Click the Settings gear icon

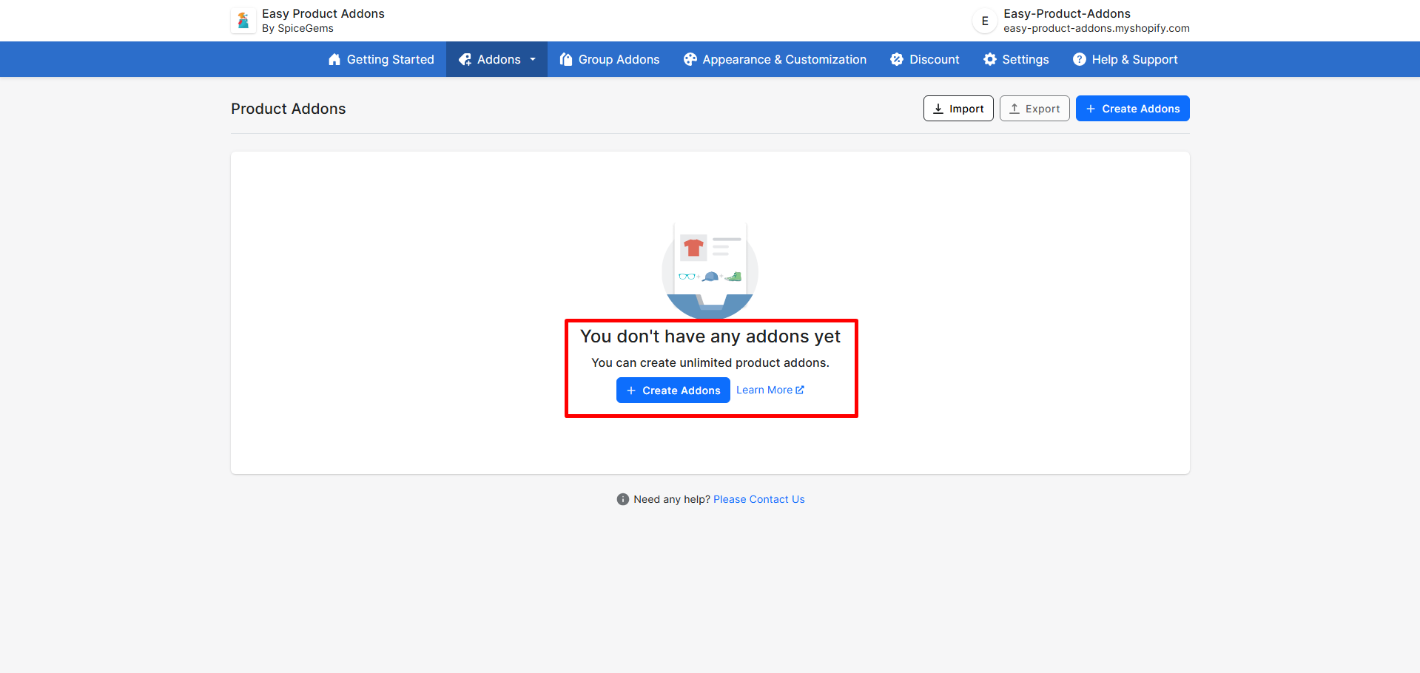click(x=989, y=60)
